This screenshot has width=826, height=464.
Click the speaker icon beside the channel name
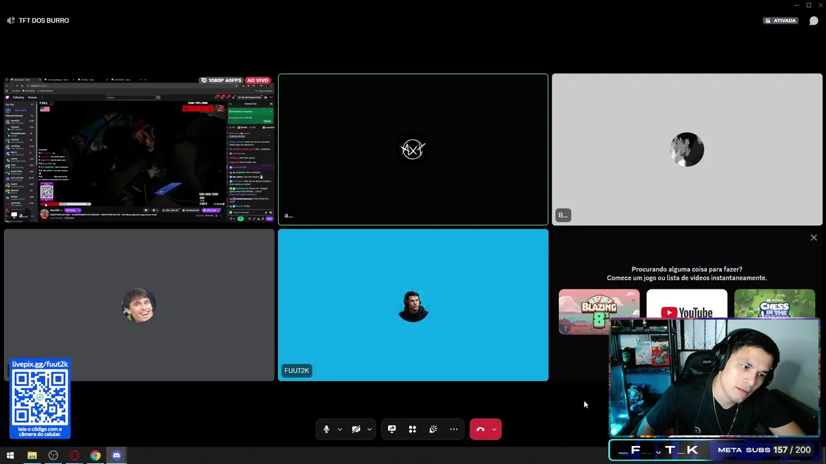point(10,21)
